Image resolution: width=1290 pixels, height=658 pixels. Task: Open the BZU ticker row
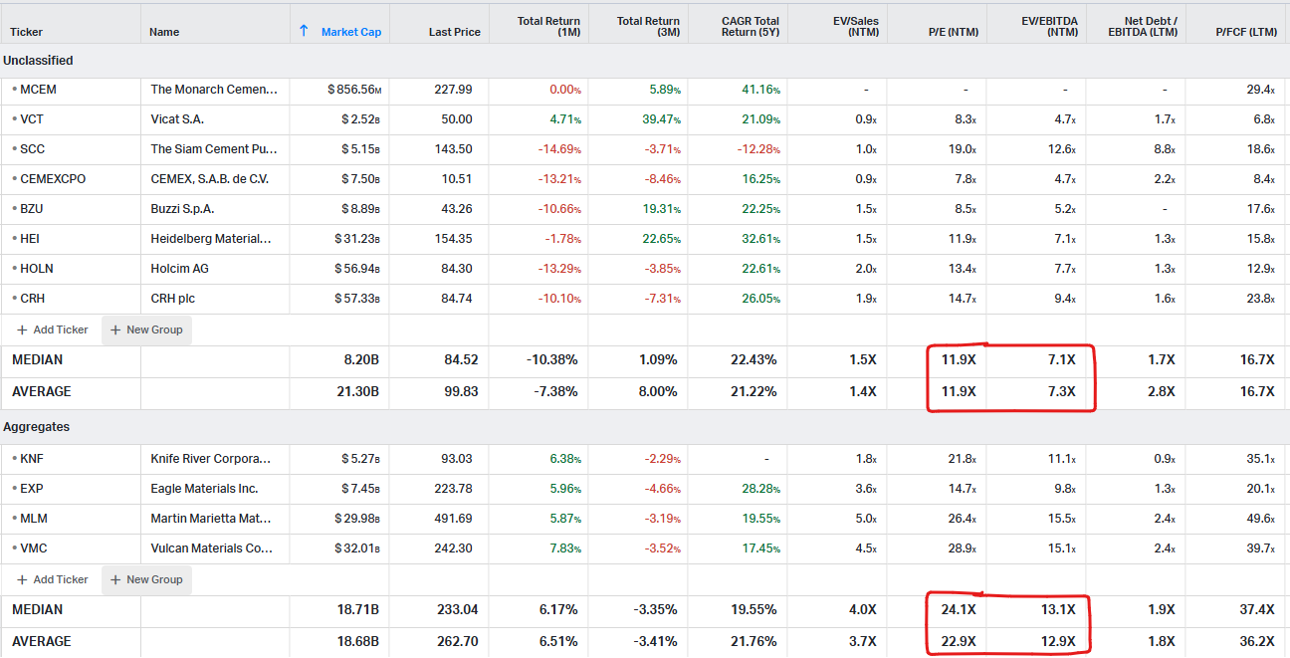[32, 209]
